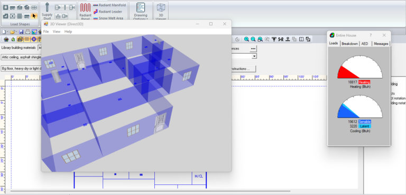Zoom in with the plus magnifier icon
406x195 pixels.
[246, 39]
